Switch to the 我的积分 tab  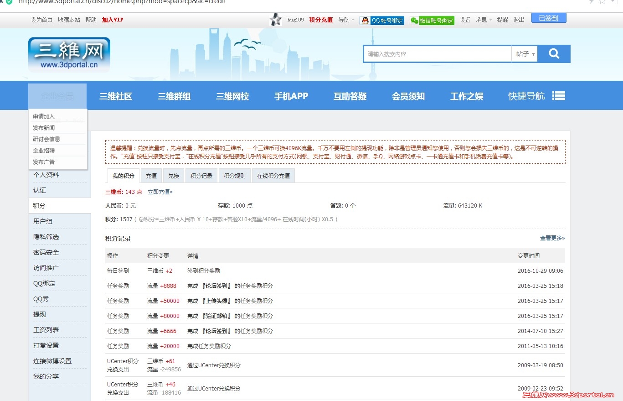tap(124, 176)
